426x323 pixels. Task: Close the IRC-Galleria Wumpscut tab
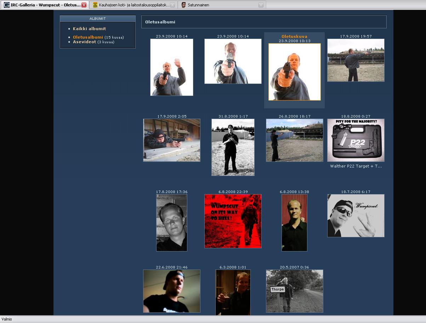tap(84, 5)
